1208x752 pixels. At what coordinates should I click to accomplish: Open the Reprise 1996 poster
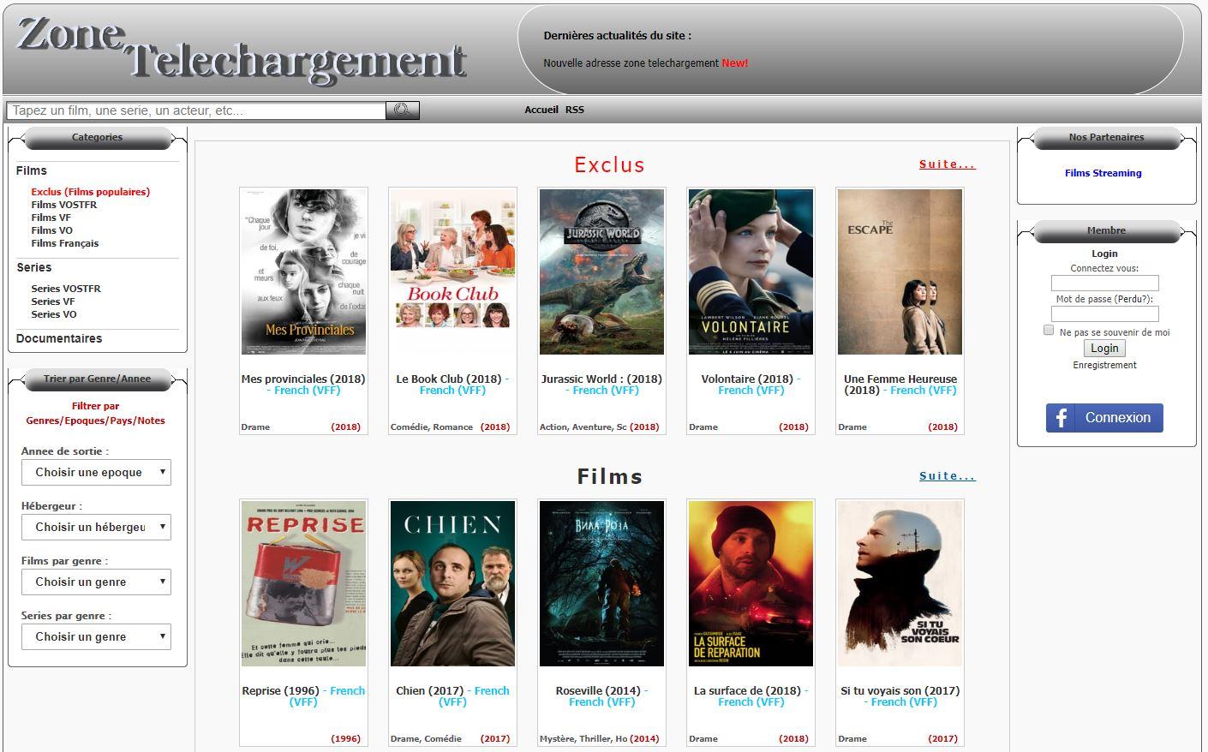(x=303, y=583)
